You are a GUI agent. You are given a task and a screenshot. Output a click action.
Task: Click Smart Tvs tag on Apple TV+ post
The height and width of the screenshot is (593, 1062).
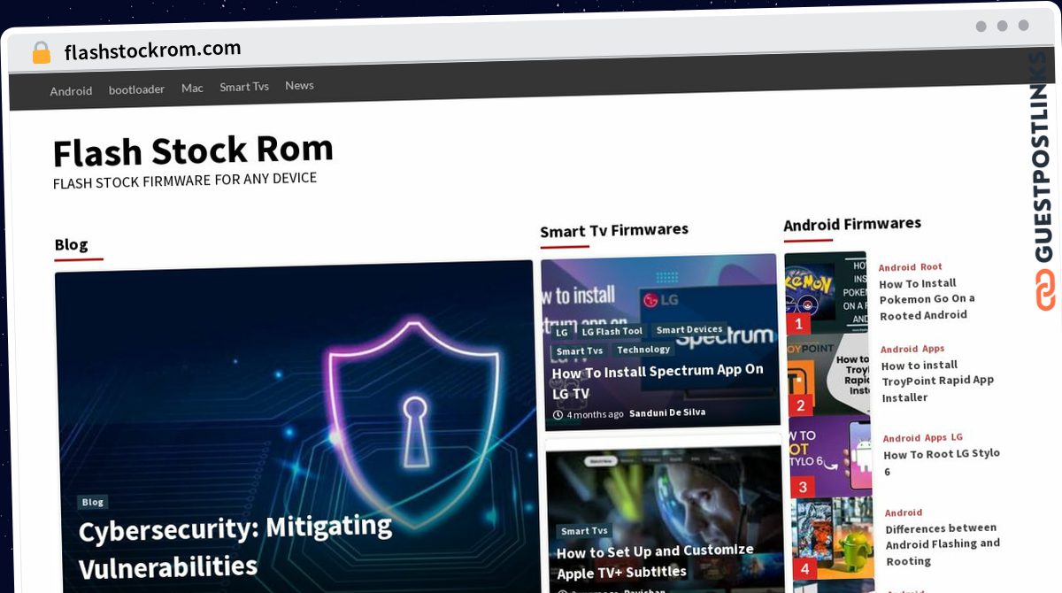[584, 531]
